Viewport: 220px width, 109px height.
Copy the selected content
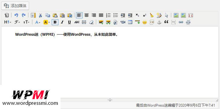48,15
